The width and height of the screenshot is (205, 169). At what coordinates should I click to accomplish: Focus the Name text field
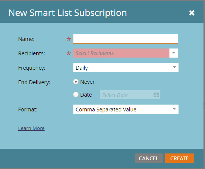pos(126,39)
